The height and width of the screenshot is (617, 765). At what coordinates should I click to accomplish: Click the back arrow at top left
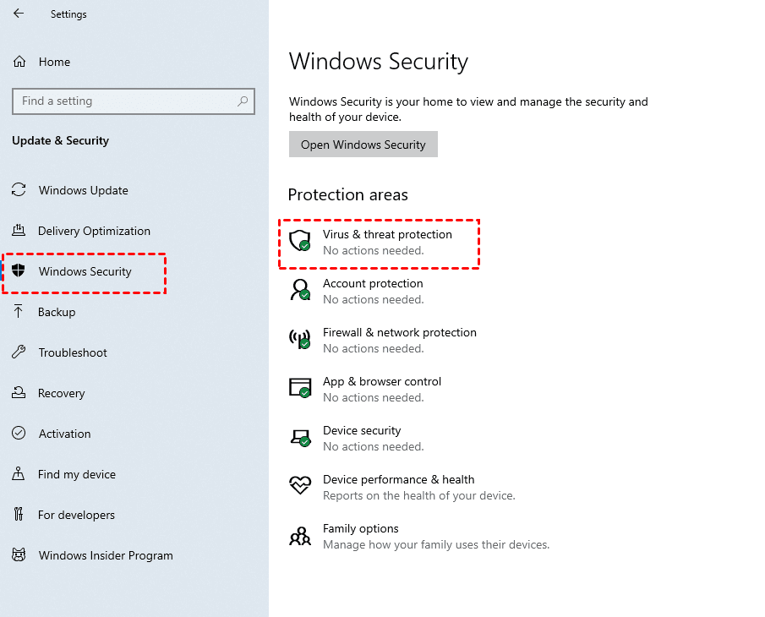point(17,14)
